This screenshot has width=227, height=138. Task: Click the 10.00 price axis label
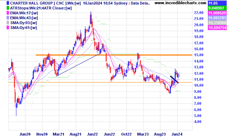coord(199,85)
